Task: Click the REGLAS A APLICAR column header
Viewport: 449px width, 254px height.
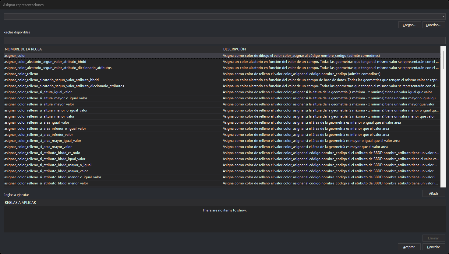Action: [224, 203]
